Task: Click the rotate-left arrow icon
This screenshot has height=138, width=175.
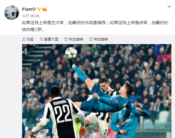Action: tap(66, 39)
